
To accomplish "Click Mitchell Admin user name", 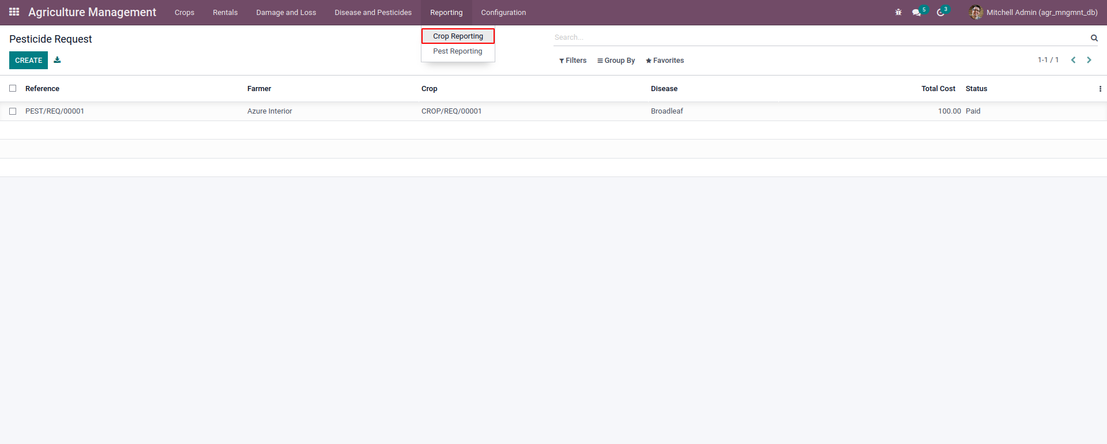I will point(1042,13).
